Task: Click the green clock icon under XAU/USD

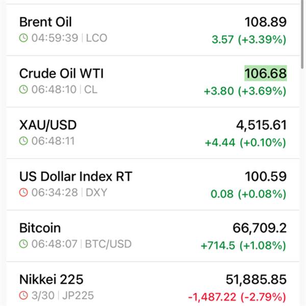Action: point(23,141)
